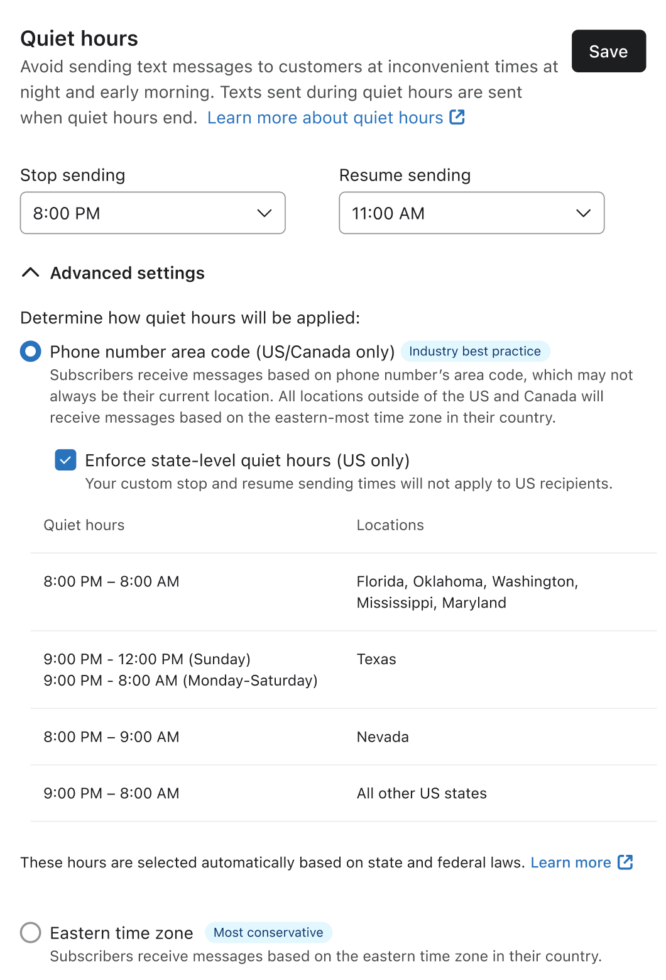Collapse the Advanced settings section
This screenshot has width=666, height=980.
127,273
